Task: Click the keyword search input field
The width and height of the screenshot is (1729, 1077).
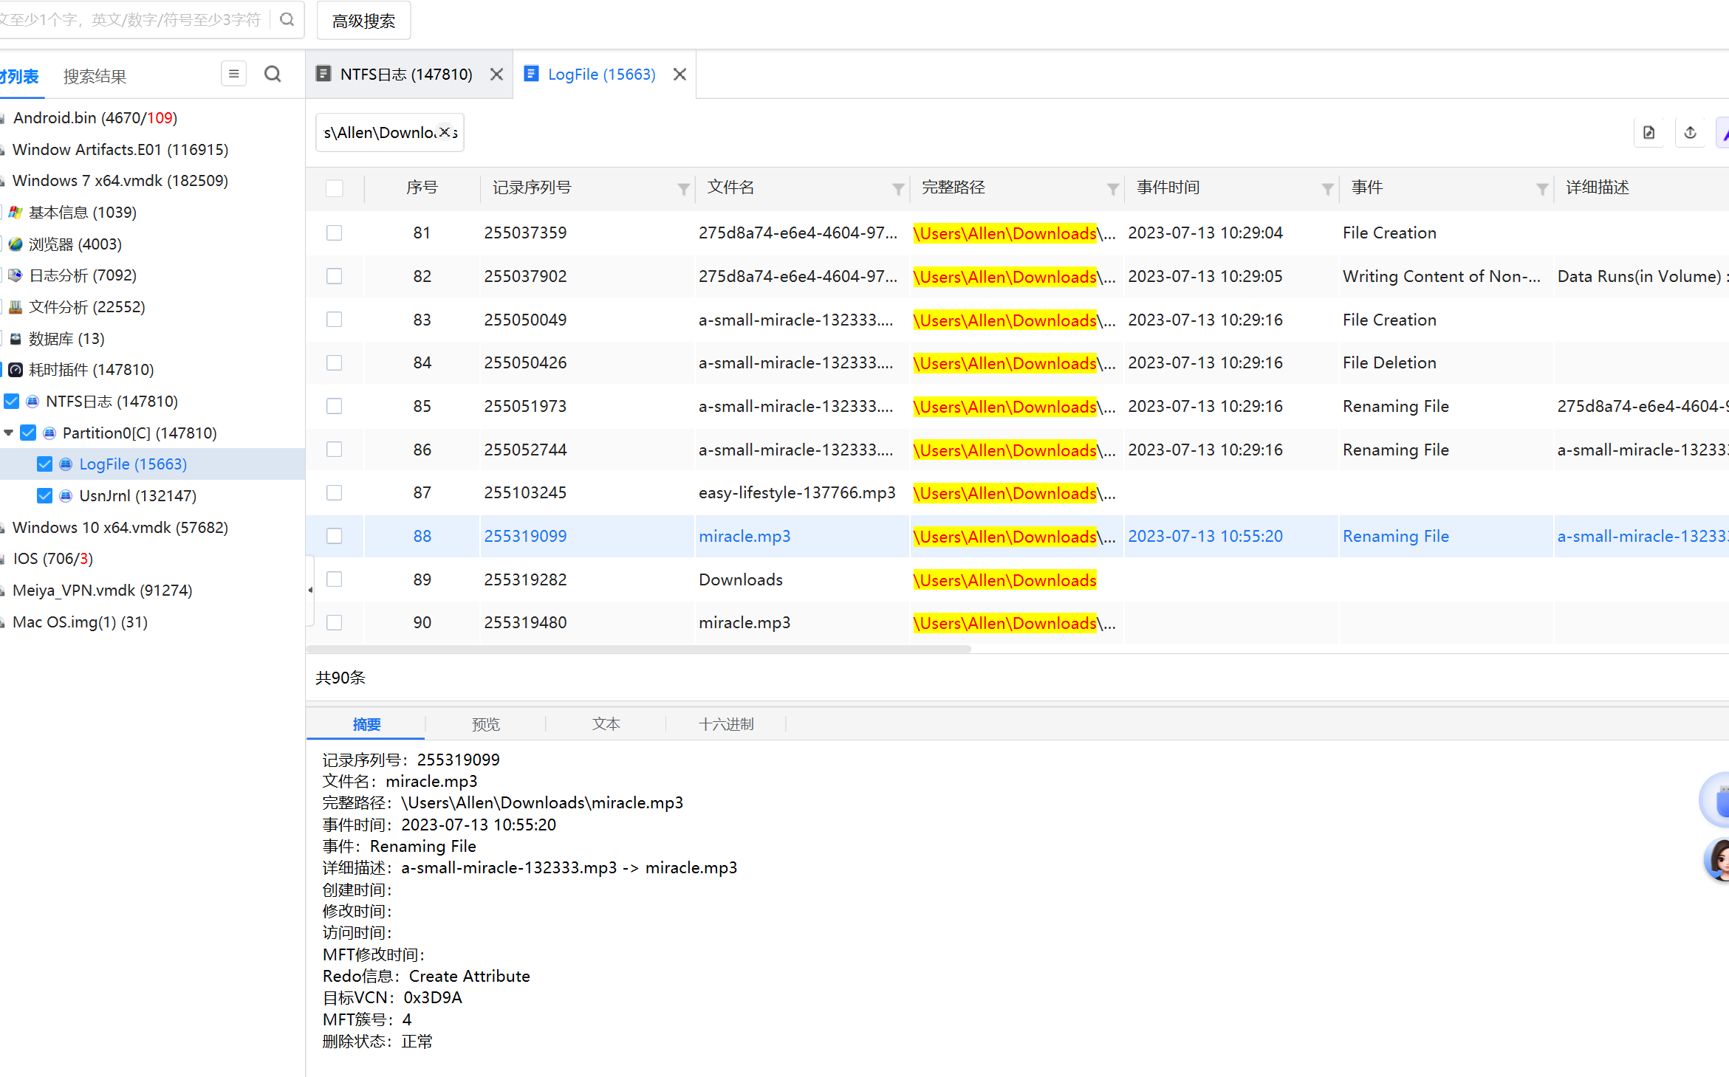Action: tap(133, 20)
